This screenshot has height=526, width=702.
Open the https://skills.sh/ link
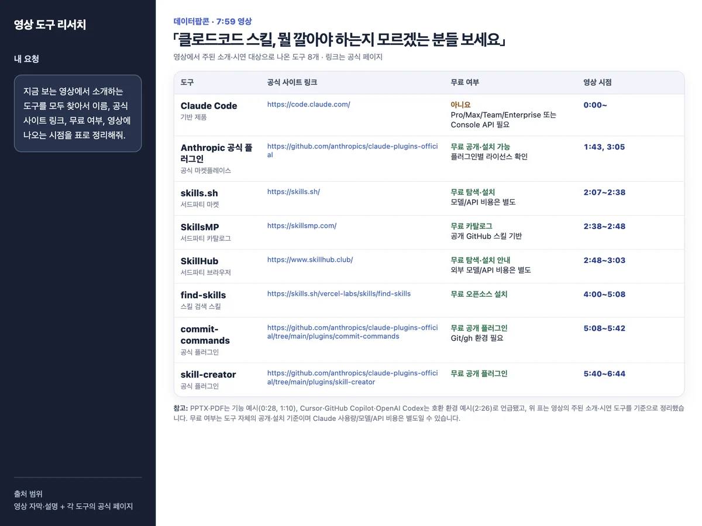(294, 192)
